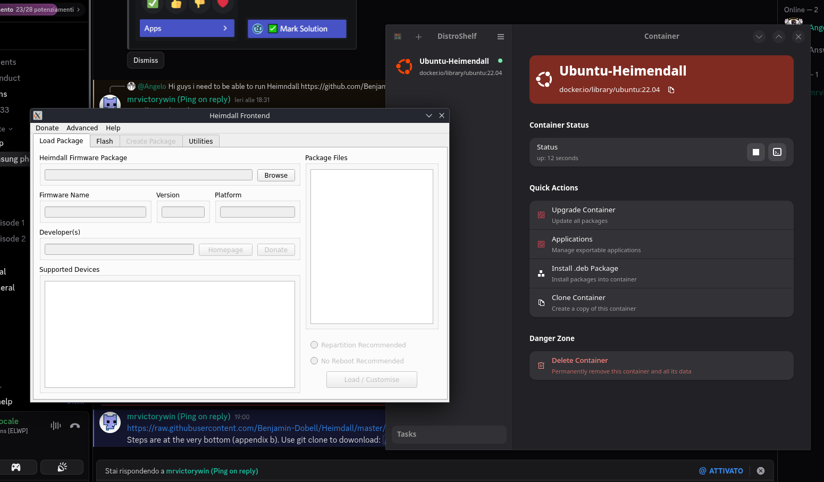The image size is (824, 482).
Task: Open the Donate menu in Heimdall Frontend
Action: point(47,128)
